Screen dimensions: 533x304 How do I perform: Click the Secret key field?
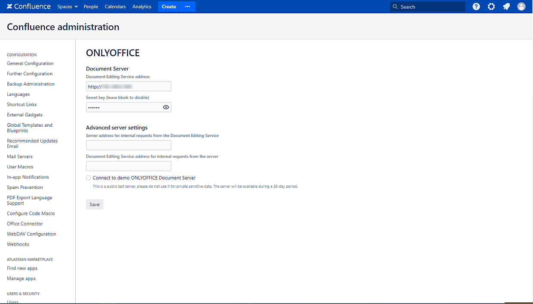click(x=129, y=107)
